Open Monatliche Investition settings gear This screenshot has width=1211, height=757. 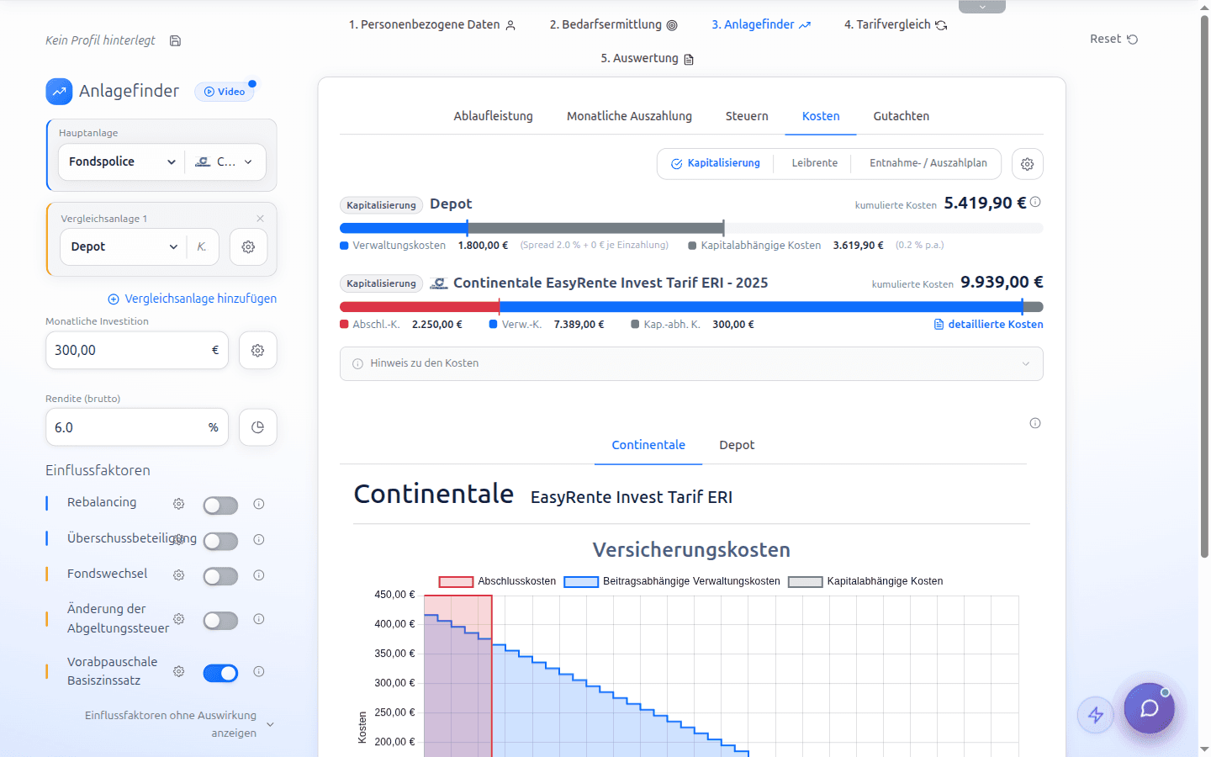tap(257, 350)
